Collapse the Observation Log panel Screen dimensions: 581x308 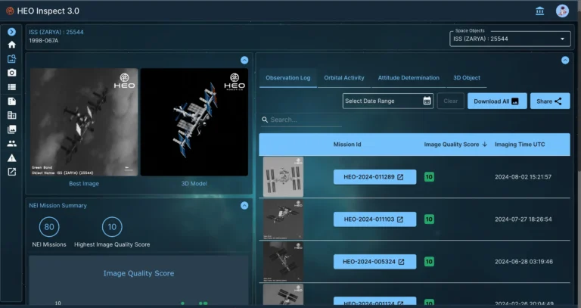pyautogui.click(x=565, y=60)
